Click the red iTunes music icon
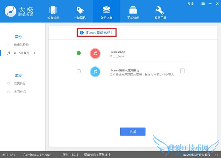 tap(95, 53)
